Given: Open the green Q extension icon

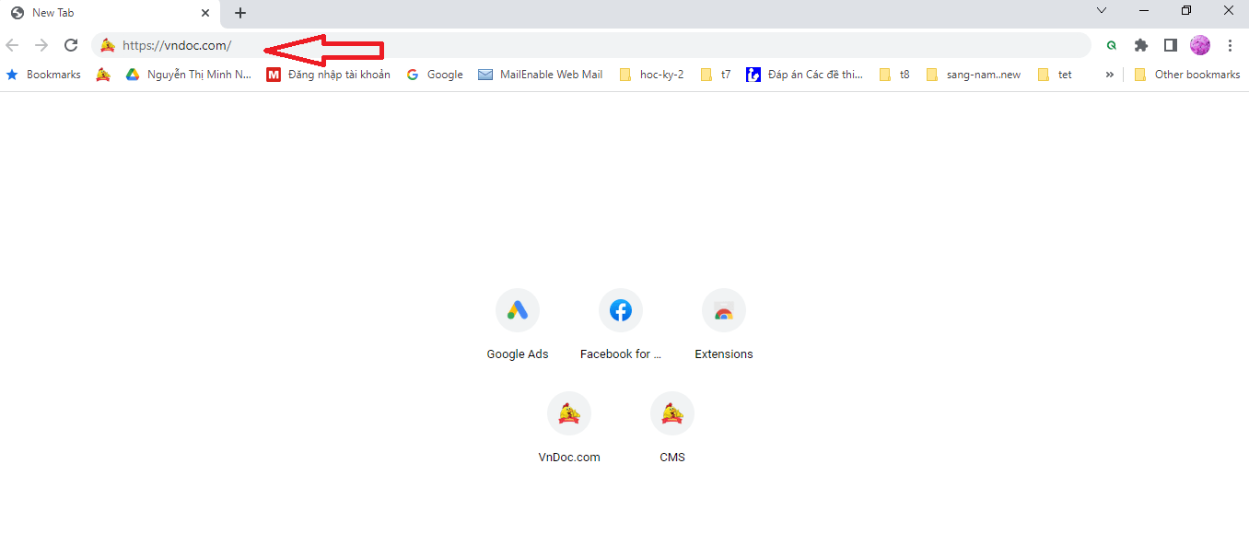Looking at the screenshot, I should [1111, 44].
